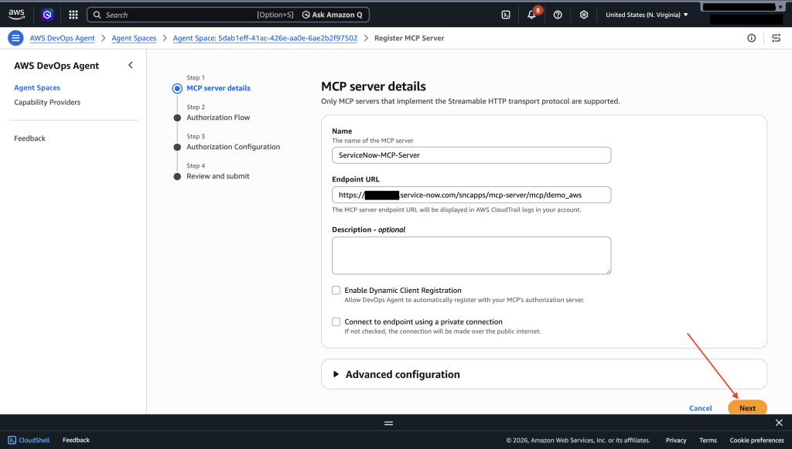
Task: Toggle the hamburger navigation menu
Action: point(15,38)
